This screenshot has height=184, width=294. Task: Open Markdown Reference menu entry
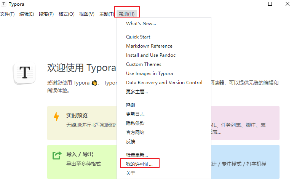coord(149,46)
